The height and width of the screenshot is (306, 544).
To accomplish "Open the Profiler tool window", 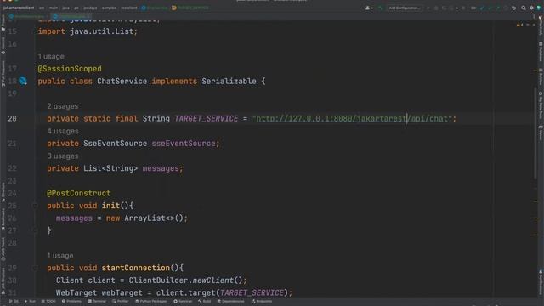I will (x=121, y=301).
